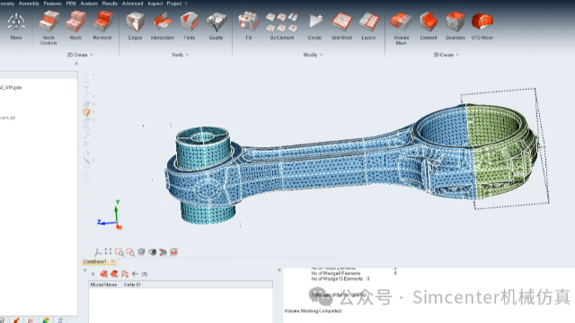Image resolution: width=575 pixels, height=323 pixels.
Task: Select the Fill tool
Action: pyautogui.click(x=248, y=26)
